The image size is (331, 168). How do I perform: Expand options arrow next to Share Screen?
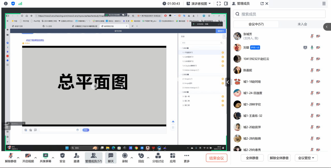point(53,158)
